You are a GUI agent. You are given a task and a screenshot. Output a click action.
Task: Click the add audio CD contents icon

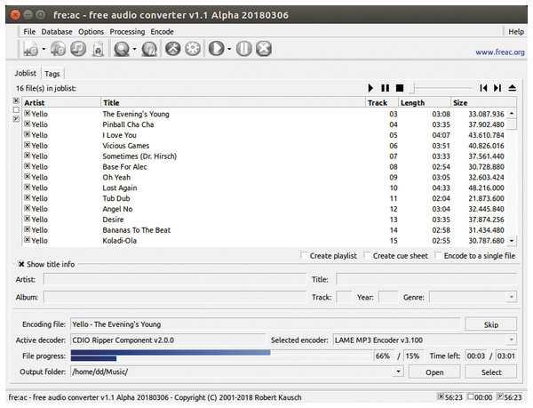(x=58, y=49)
